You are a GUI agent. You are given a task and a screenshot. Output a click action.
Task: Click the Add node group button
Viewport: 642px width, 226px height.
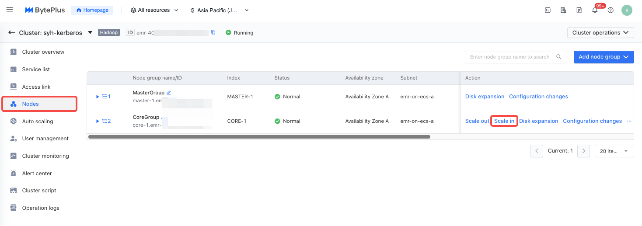click(603, 57)
